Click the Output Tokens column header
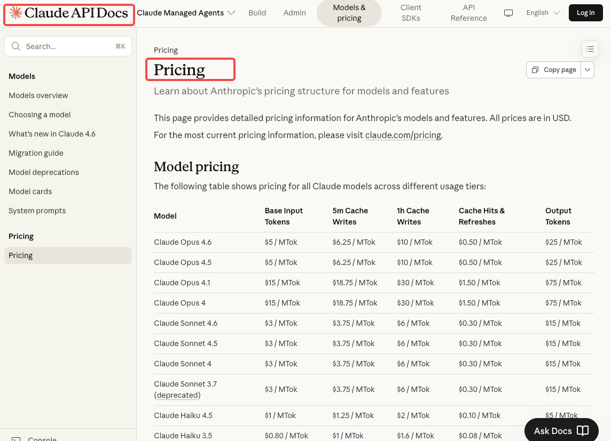Image resolution: width=611 pixels, height=441 pixels. tap(558, 216)
